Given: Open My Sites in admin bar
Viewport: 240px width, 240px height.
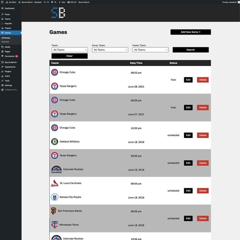Looking at the screenshot, I should click(x=11, y=2).
